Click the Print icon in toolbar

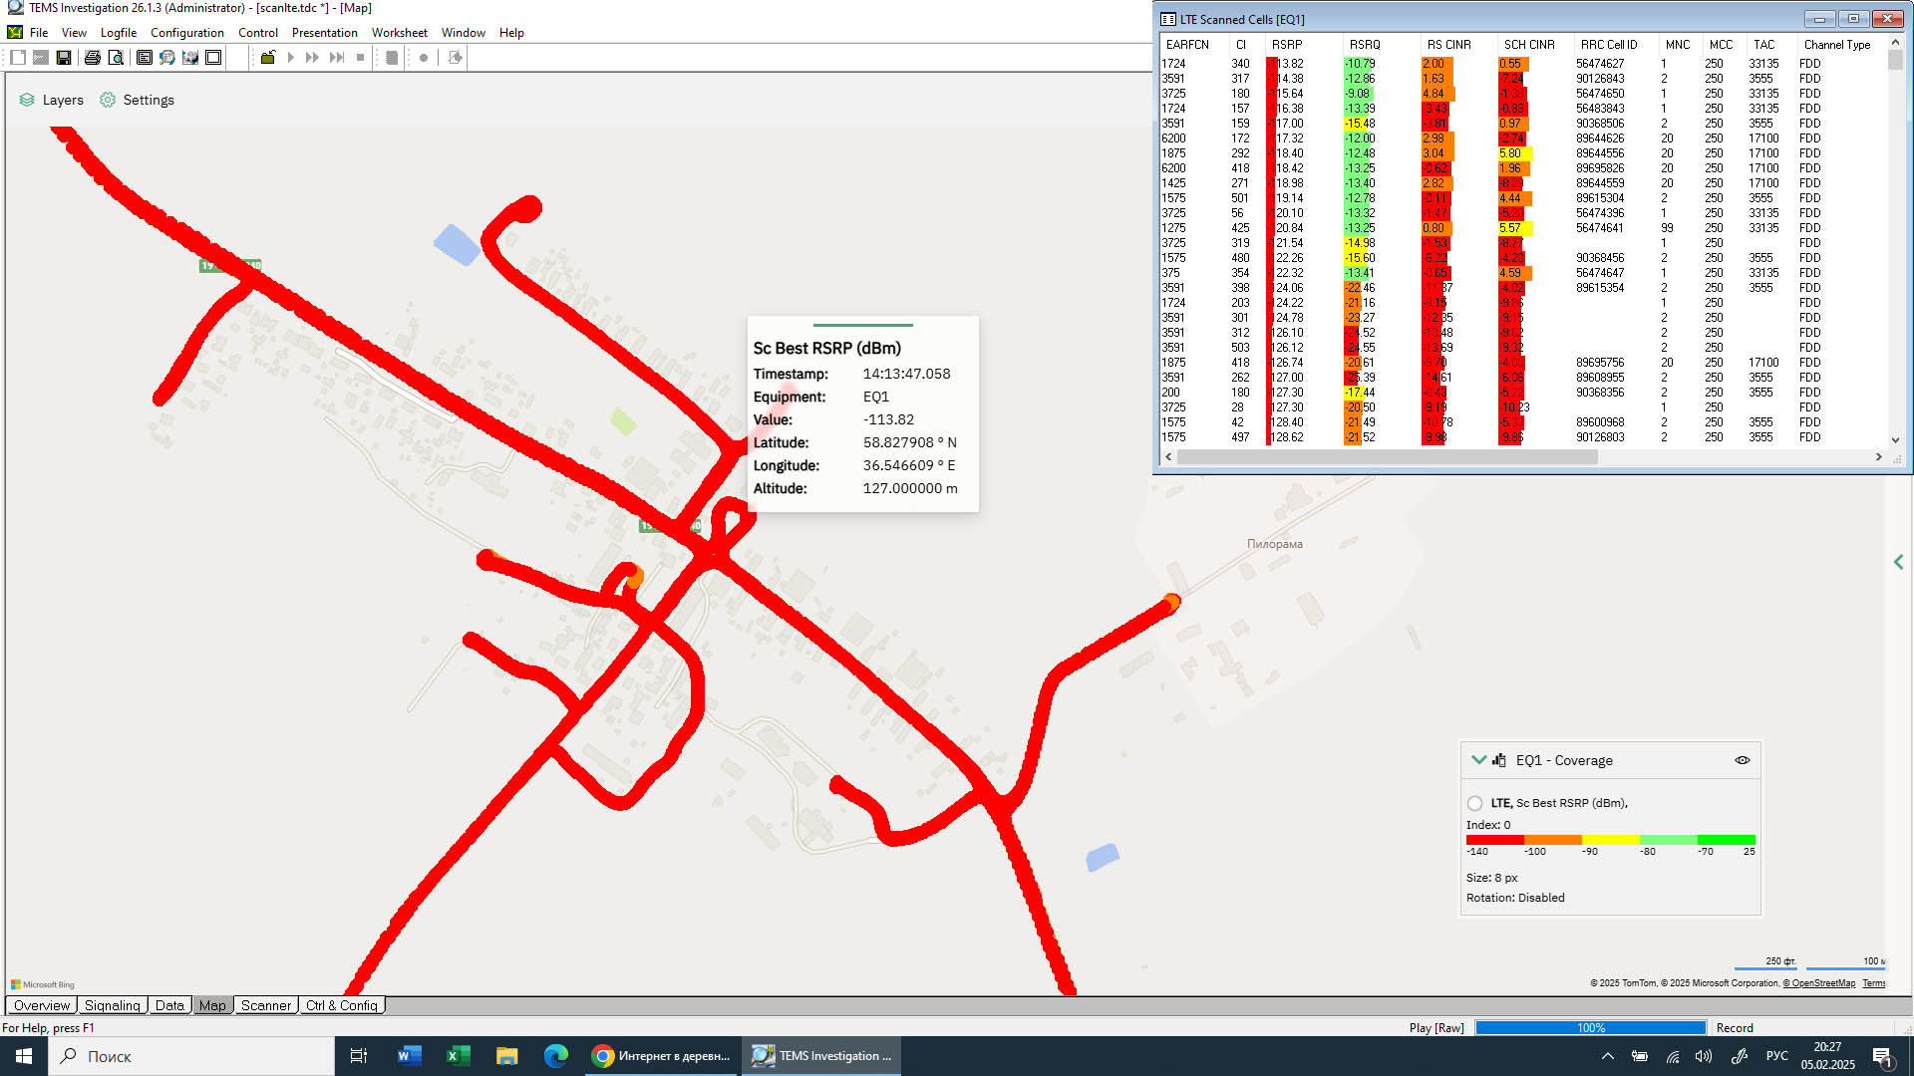[x=93, y=58]
